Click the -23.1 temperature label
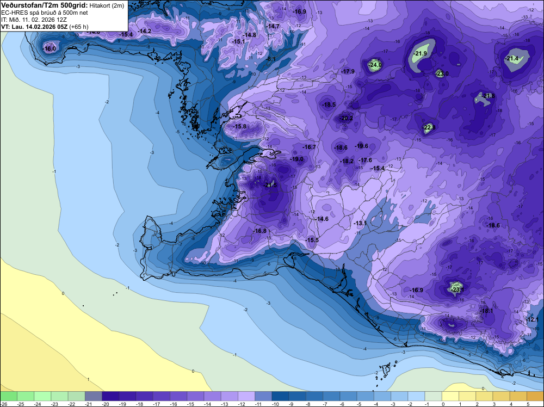 [x=458, y=289]
